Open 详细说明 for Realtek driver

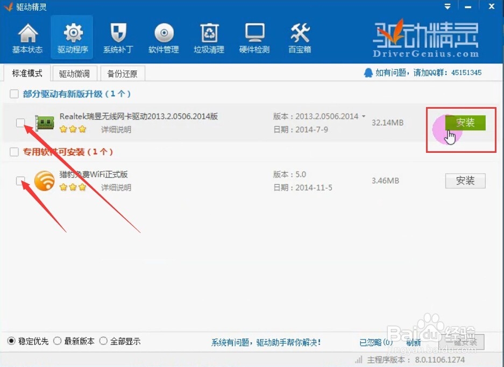pyautogui.click(x=116, y=130)
